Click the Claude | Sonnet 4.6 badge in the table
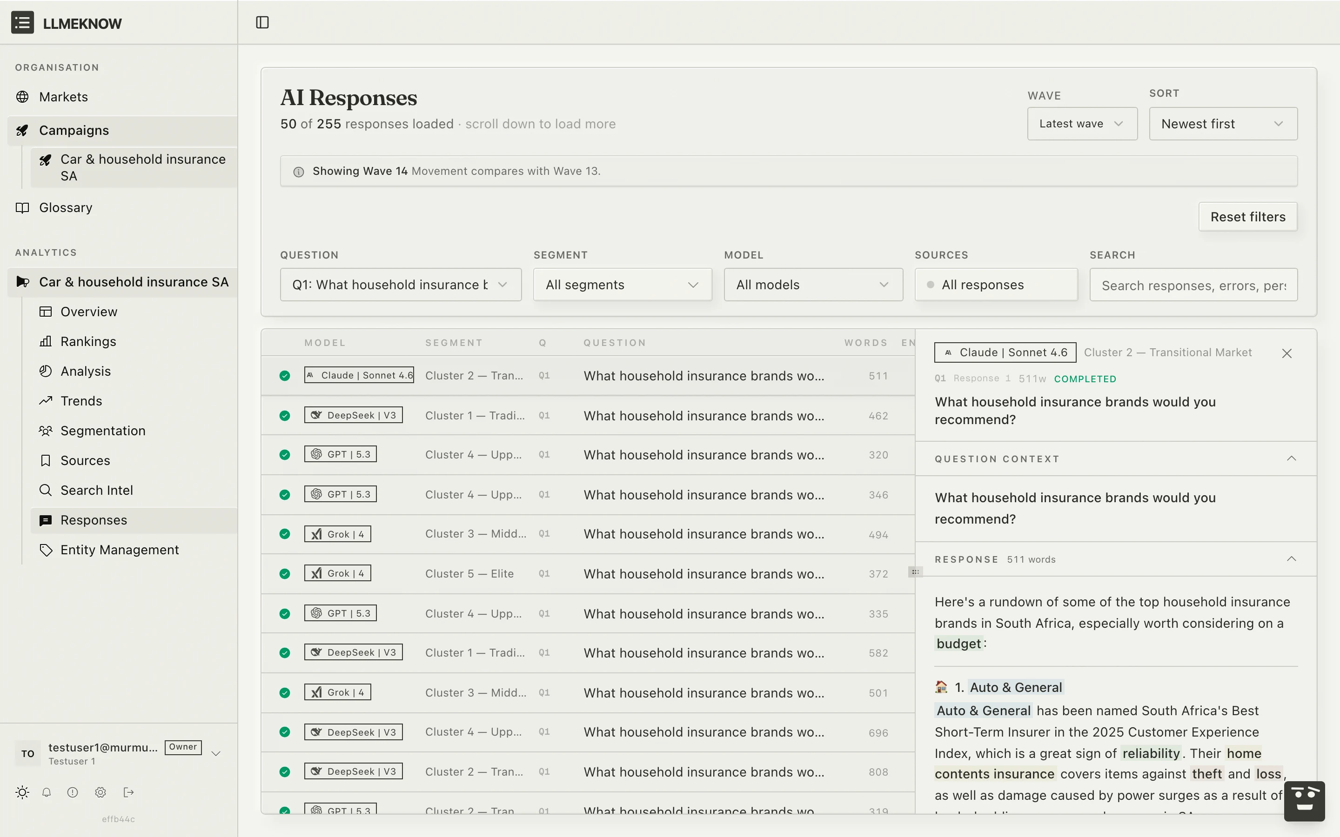 click(359, 375)
